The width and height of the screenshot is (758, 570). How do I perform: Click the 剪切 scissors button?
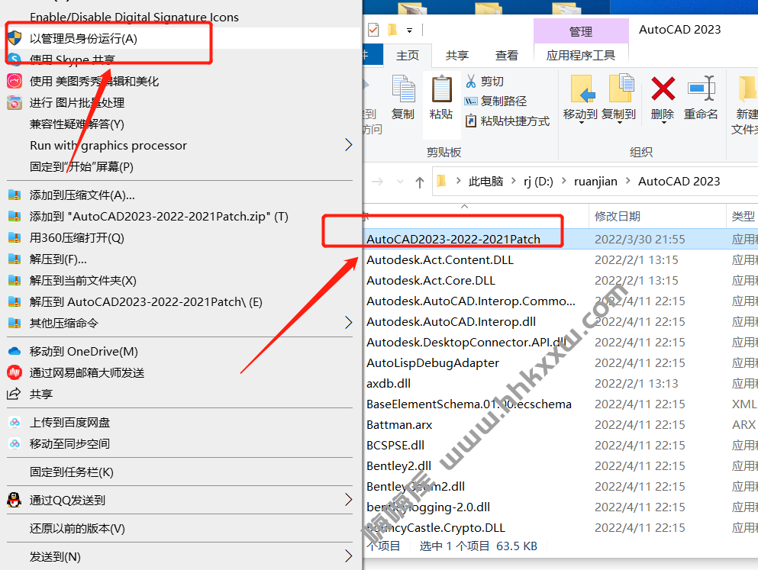pos(485,81)
